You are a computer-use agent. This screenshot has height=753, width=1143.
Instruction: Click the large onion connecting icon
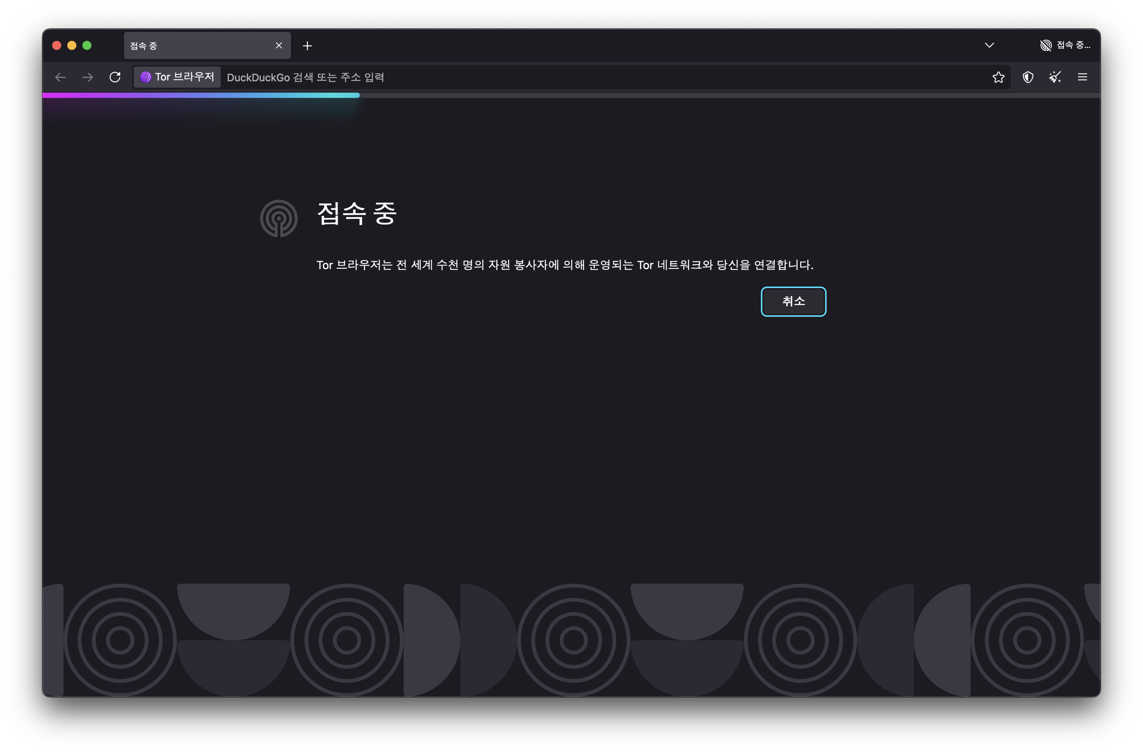coord(279,218)
